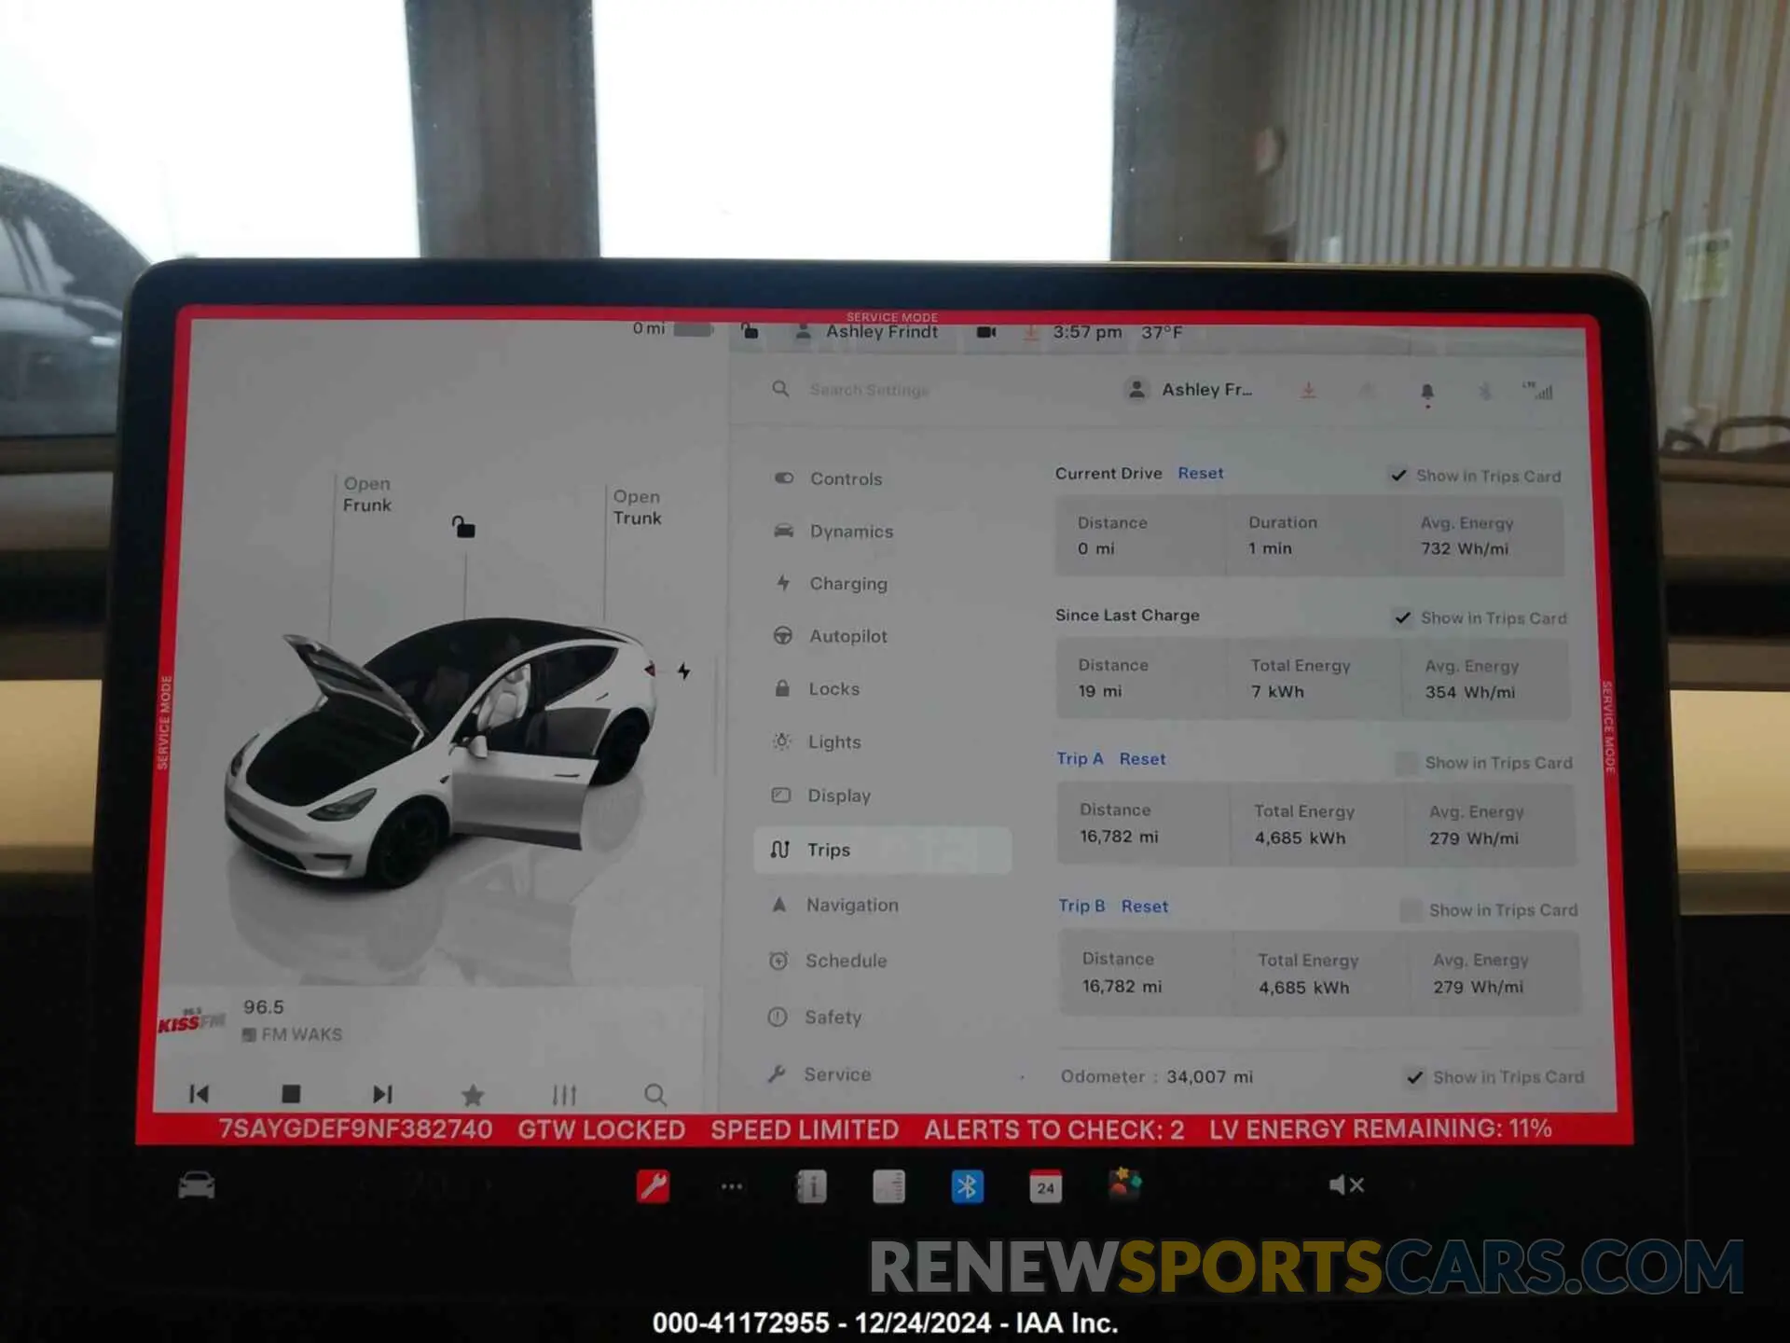The width and height of the screenshot is (1790, 1343).
Task: Open the Autopilot settings menu
Action: click(830, 636)
